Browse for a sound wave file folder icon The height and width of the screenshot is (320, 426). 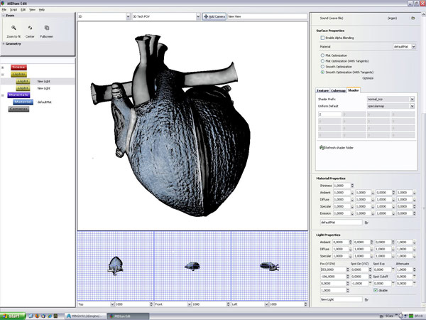413,18
